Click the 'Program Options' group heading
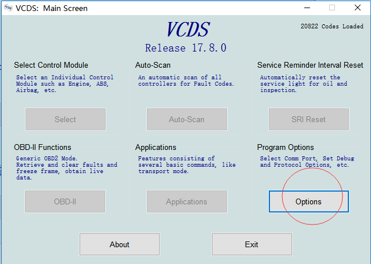The image size is (371, 264). click(x=285, y=147)
